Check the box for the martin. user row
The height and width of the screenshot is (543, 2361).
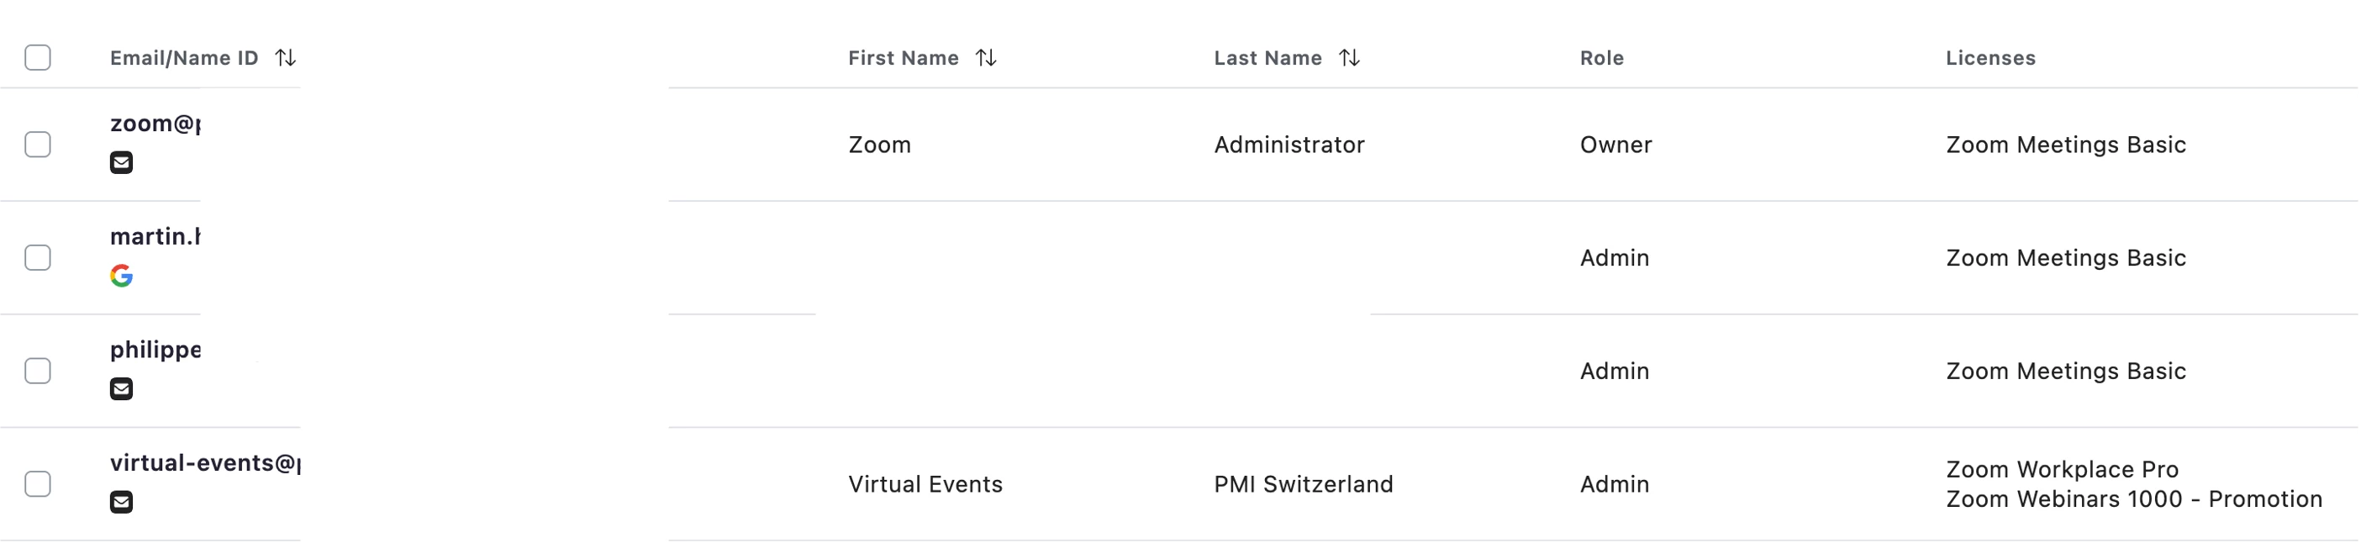pos(38,258)
